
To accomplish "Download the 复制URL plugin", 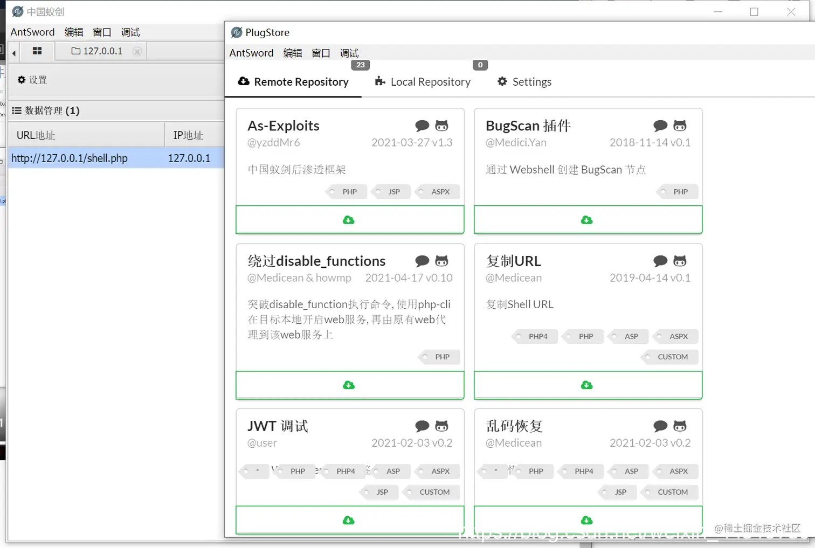I will coord(588,385).
